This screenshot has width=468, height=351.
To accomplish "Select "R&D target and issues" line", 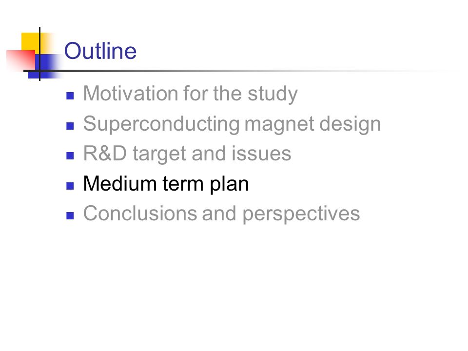I will 187,154.
